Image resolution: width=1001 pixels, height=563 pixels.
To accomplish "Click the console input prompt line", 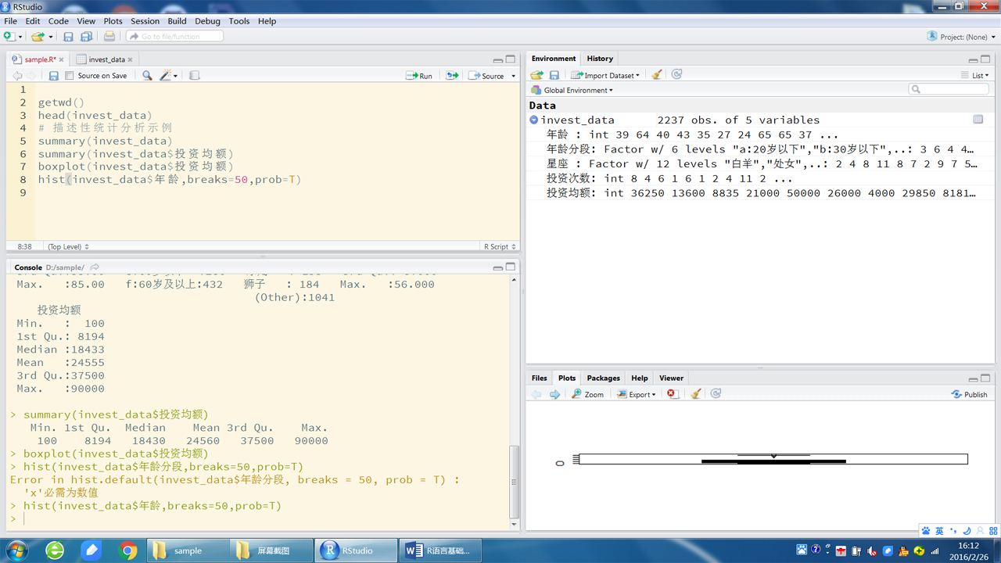I will click(x=258, y=519).
